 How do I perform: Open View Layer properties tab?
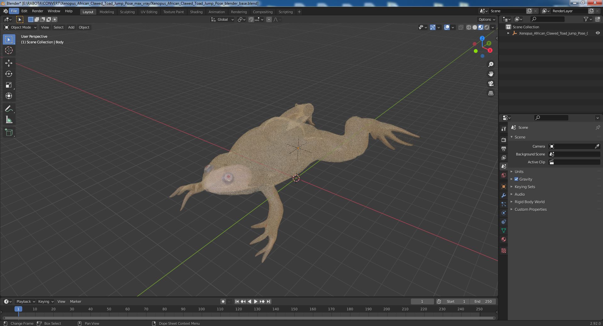pyautogui.click(x=504, y=157)
